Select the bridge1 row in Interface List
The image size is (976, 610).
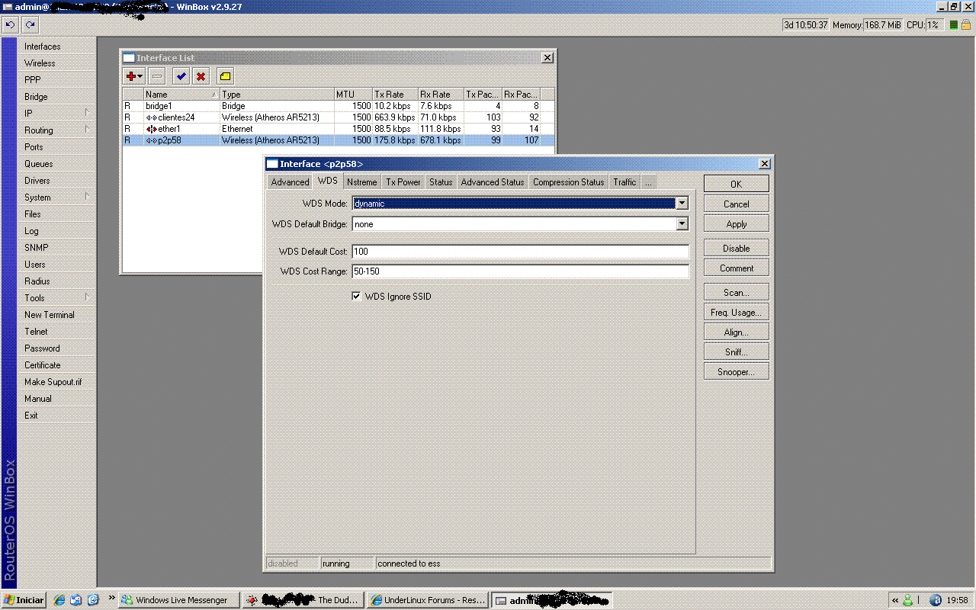pos(339,106)
